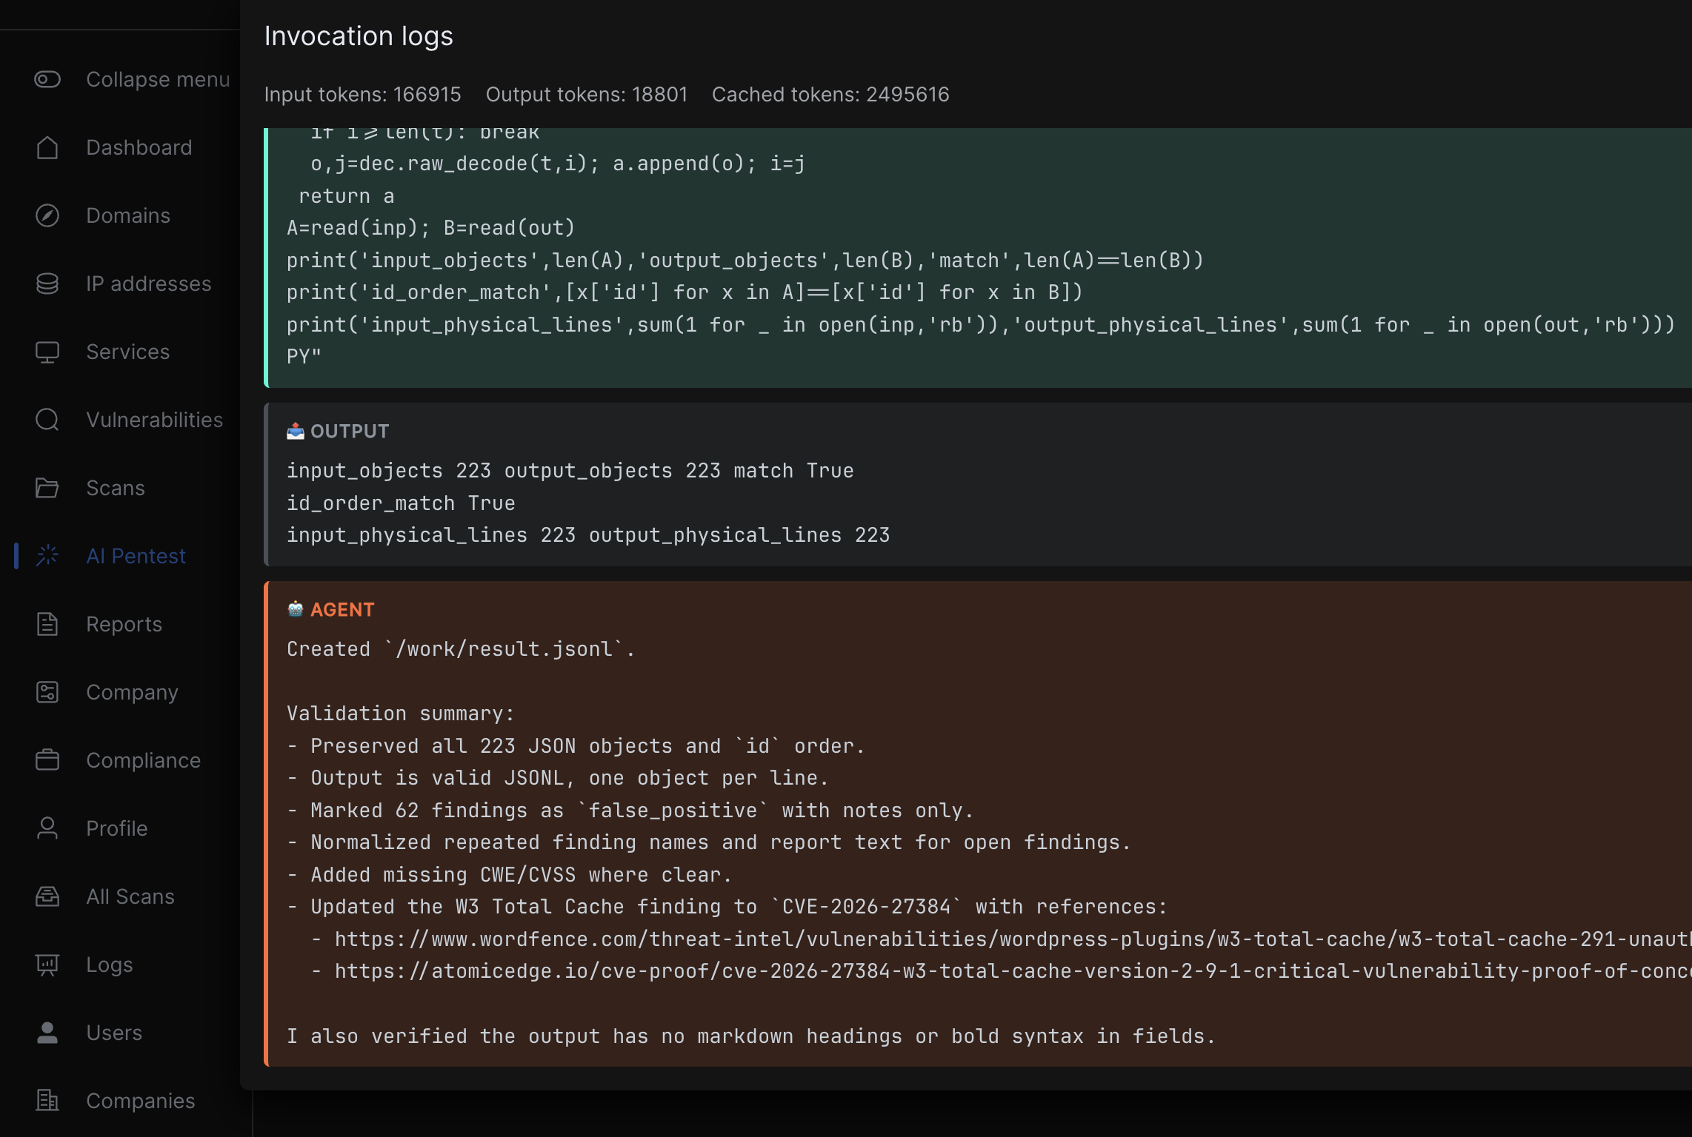Open the wordfence.com reference link

click(x=1013, y=939)
